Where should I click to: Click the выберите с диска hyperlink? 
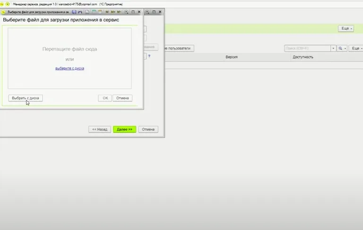(69, 68)
